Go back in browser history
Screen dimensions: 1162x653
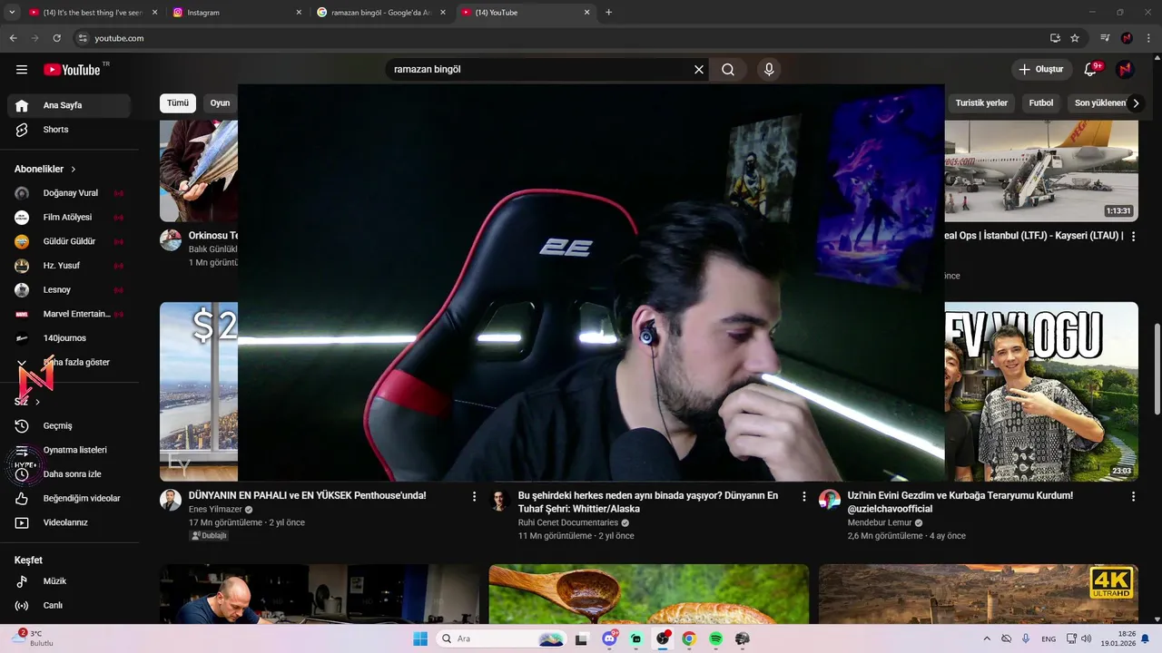pyautogui.click(x=13, y=38)
